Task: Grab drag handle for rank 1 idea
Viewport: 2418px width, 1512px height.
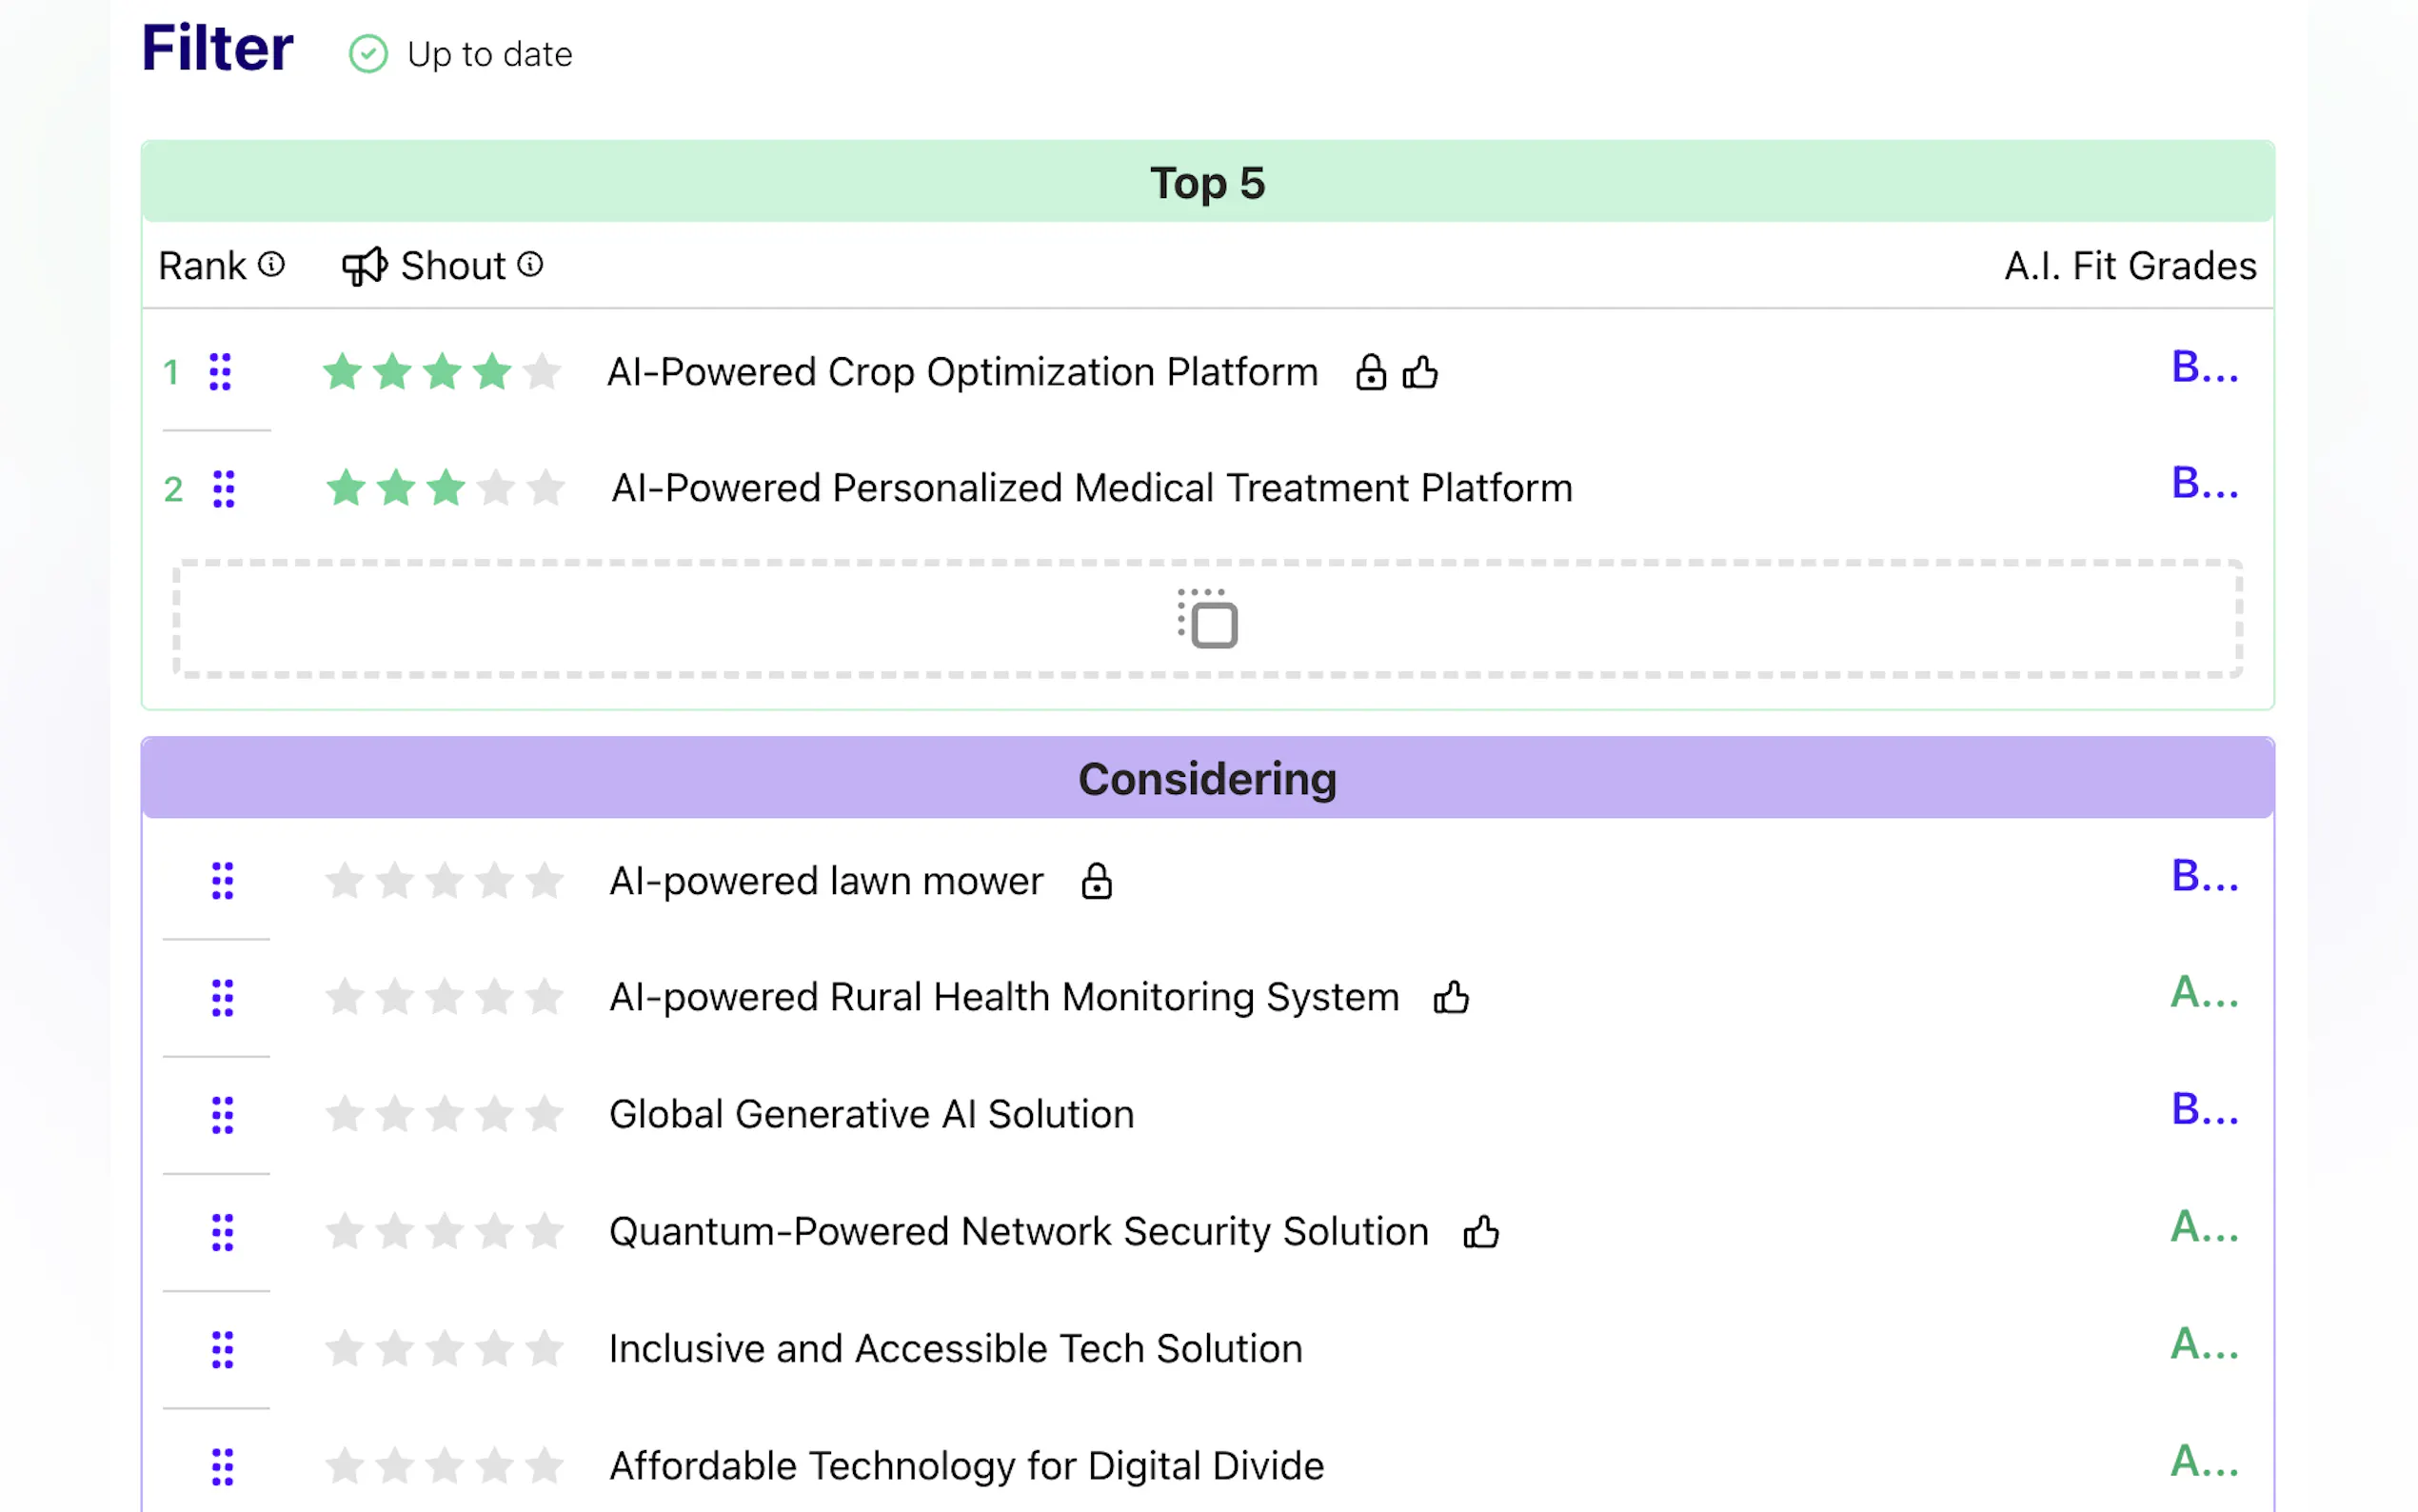Action: [220, 372]
